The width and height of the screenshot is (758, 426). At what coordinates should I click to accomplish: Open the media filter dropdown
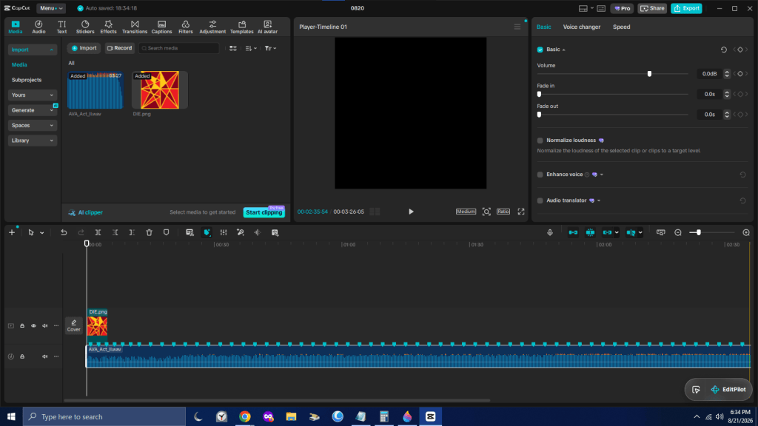(271, 48)
